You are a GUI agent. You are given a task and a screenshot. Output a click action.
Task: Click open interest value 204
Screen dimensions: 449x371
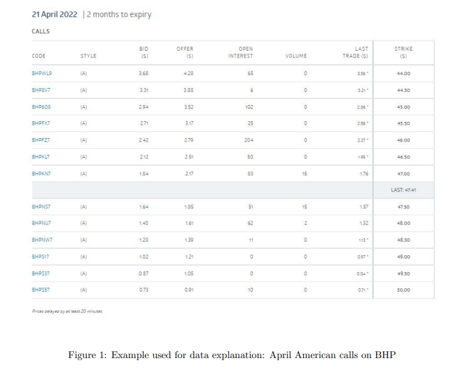coord(248,140)
